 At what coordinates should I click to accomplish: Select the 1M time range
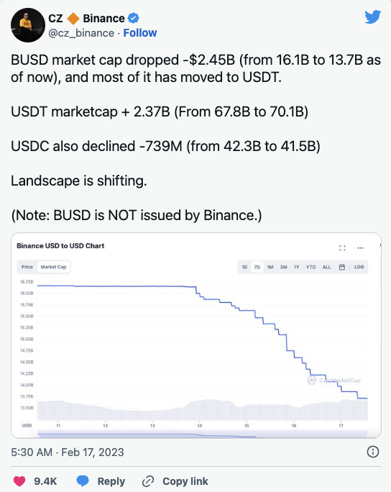click(x=270, y=267)
